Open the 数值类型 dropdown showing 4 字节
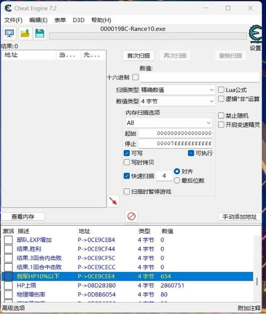266x314 pixels. pyautogui.click(x=178, y=101)
